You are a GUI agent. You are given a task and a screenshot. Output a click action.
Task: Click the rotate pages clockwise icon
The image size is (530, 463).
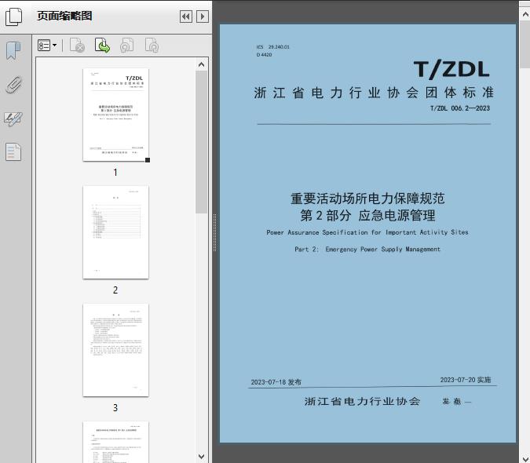[152, 46]
